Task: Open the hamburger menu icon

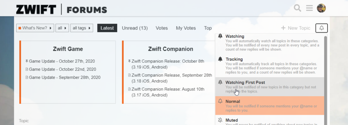Action: pos(309,8)
